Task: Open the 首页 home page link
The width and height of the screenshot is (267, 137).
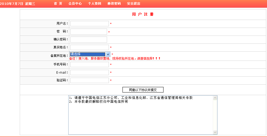Action: pos(58,4)
